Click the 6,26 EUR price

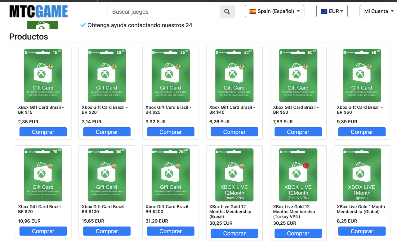click(220, 122)
